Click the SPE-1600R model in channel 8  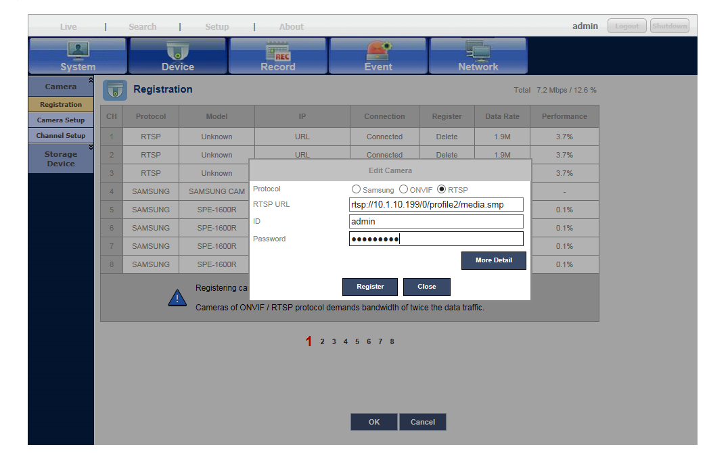(x=217, y=264)
